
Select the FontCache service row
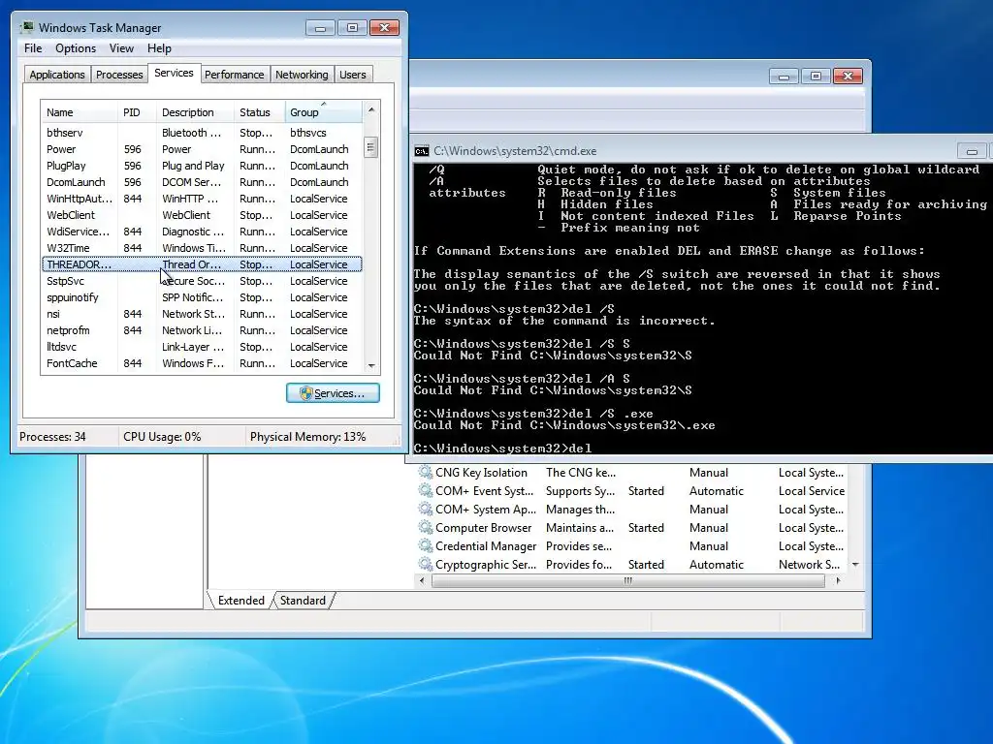tap(202, 363)
